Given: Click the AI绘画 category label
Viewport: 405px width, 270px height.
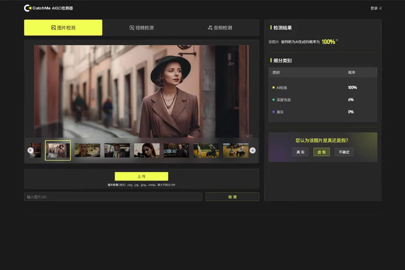Looking at the screenshot, I should tap(281, 88).
